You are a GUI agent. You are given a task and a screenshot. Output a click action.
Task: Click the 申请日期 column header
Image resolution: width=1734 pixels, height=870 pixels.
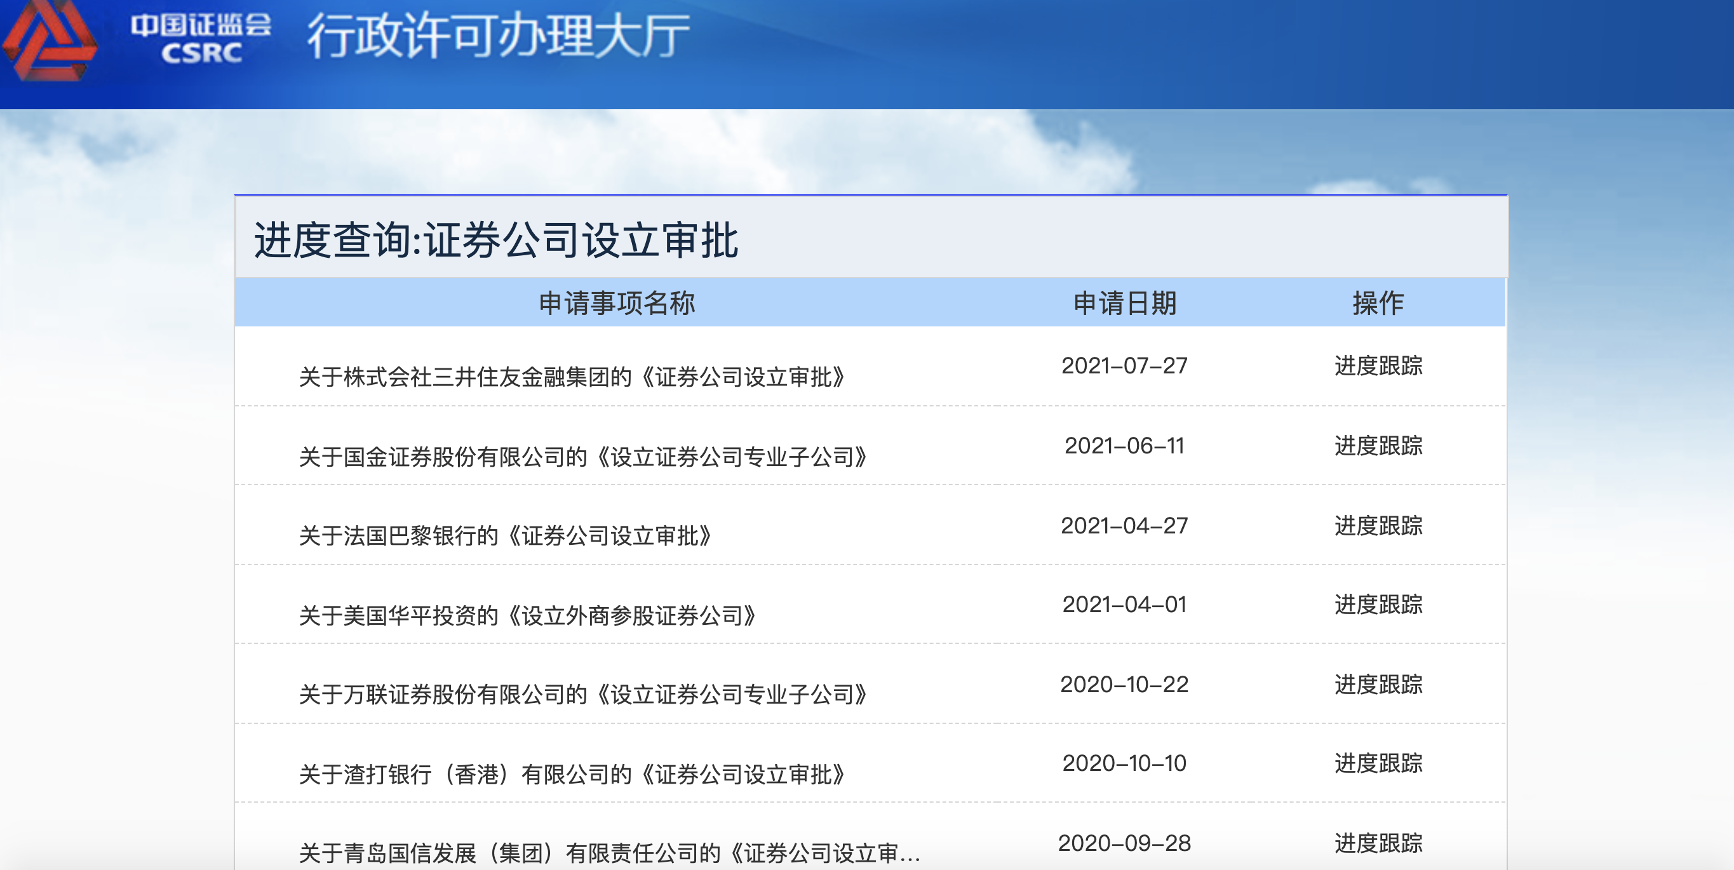coord(1124,303)
